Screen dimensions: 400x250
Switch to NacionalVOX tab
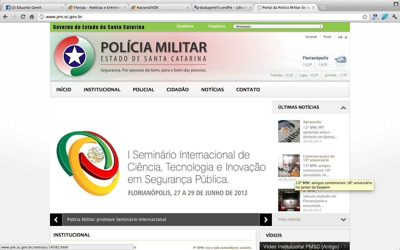(x=160, y=7)
